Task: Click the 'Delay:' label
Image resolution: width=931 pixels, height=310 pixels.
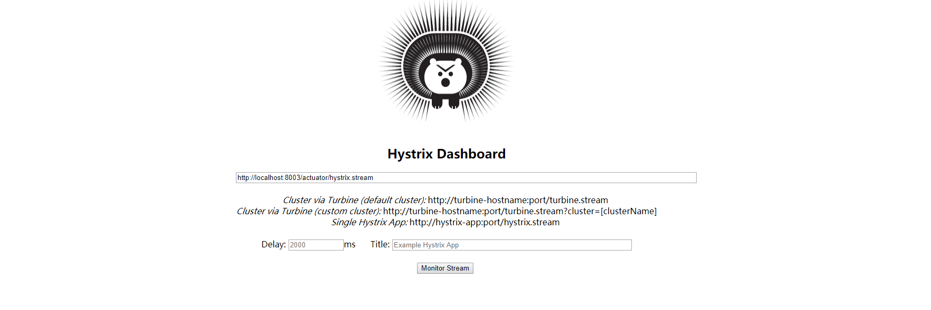Action: coord(274,244)
